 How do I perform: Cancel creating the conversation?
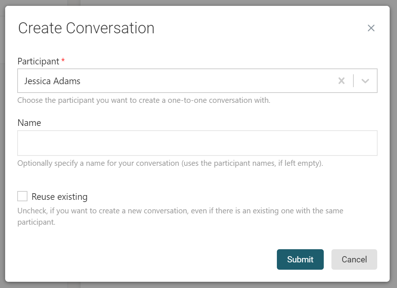(x=354, y=259)
